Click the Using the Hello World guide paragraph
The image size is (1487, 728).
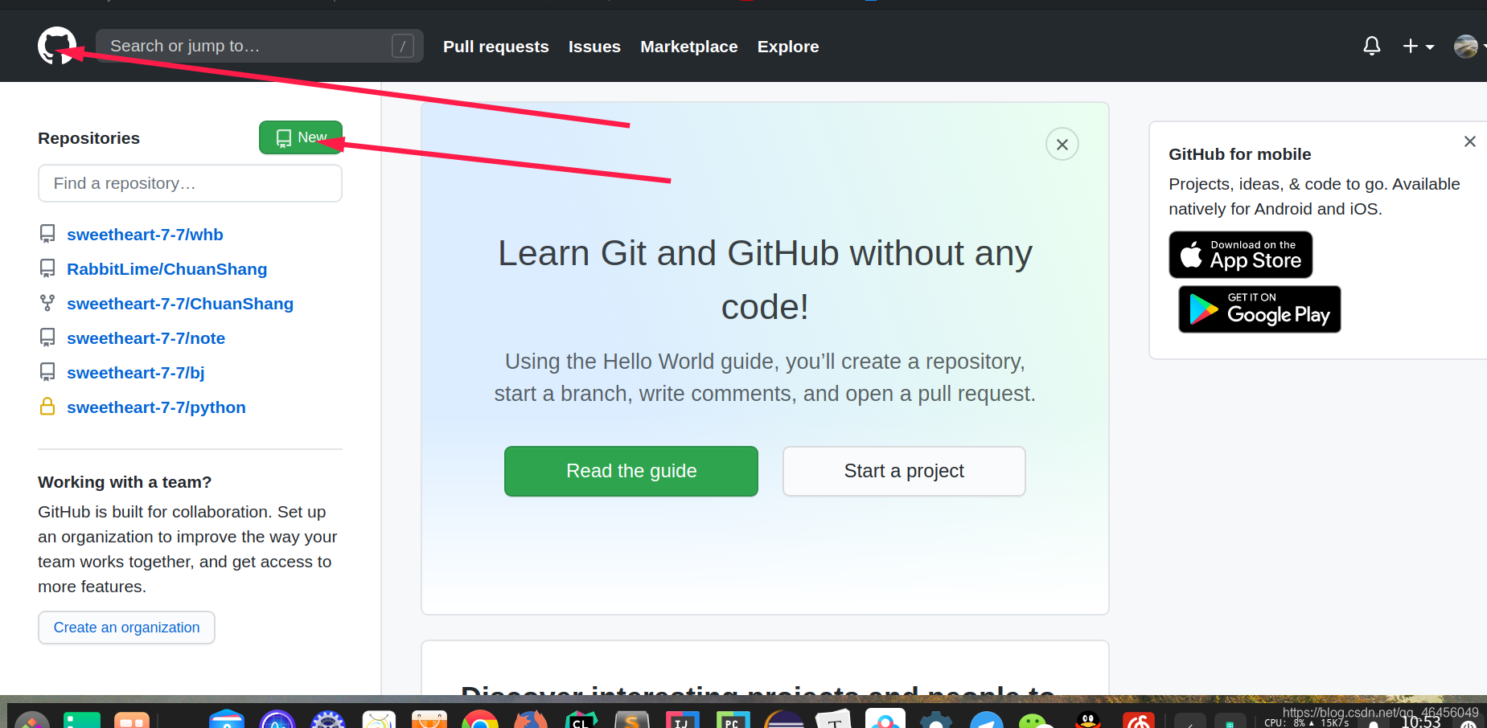765,378
